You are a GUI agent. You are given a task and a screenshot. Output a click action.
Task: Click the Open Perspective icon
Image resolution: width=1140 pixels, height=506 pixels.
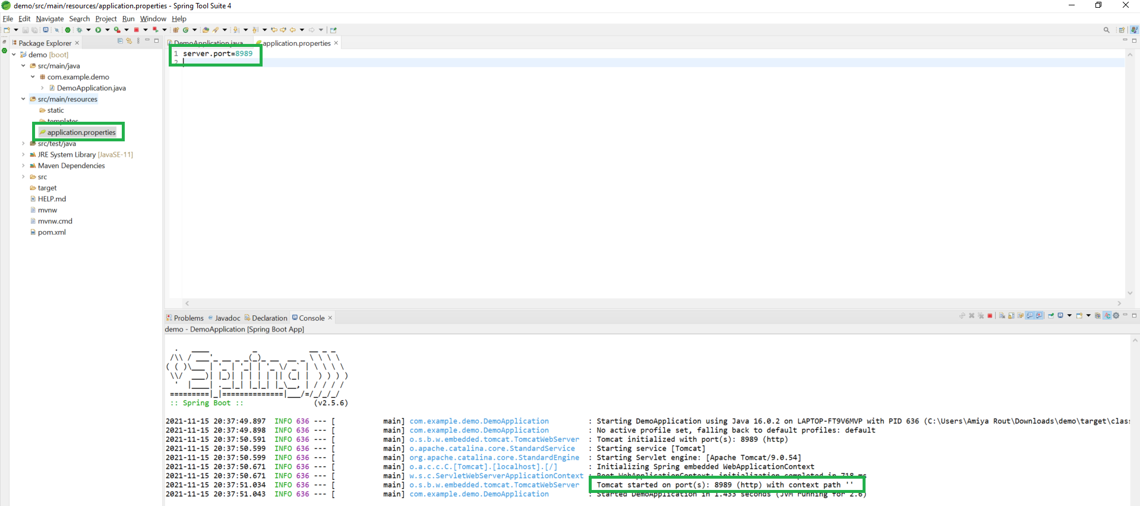point(1122,30)
